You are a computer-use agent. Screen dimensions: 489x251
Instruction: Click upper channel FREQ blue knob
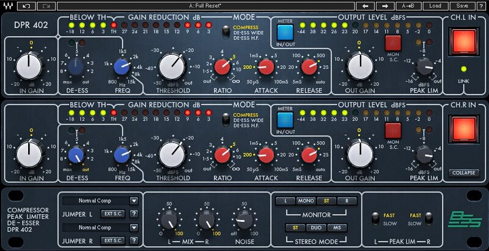(122, 67)
